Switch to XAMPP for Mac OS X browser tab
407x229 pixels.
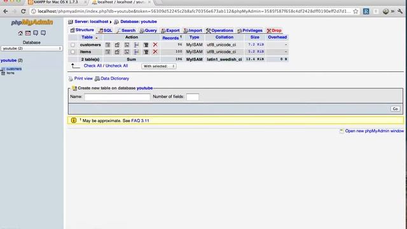click(55, 2)
